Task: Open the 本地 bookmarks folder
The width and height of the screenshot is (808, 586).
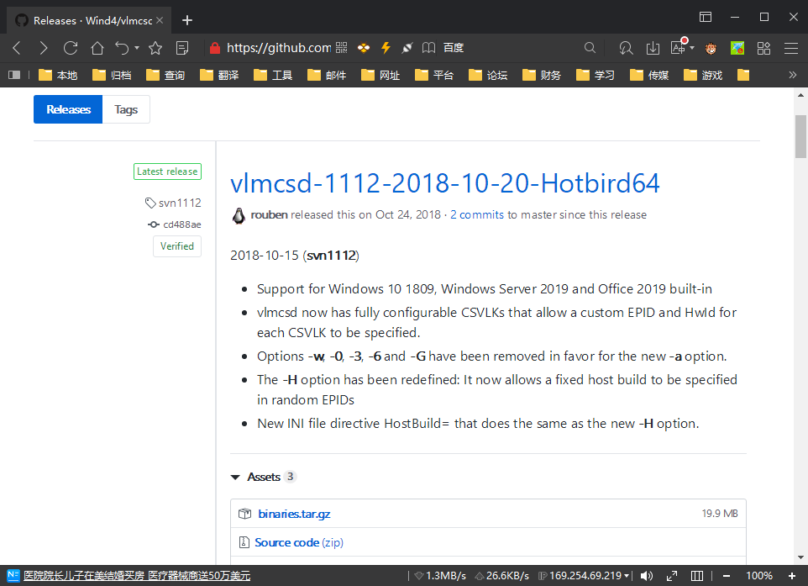Action: [58, 76]
